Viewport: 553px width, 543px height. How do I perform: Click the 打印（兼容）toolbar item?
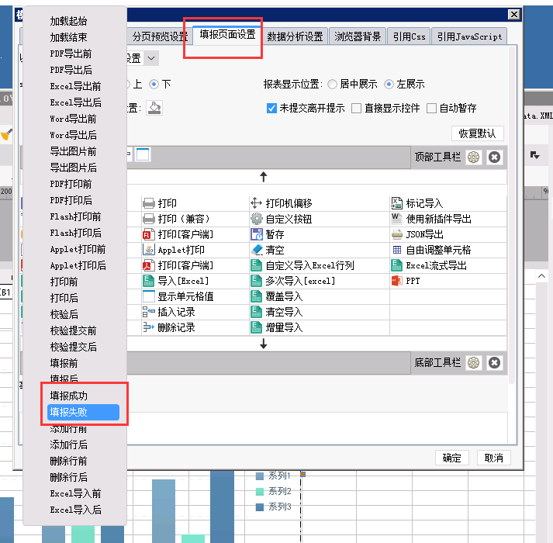pyautogui.click(x=176, y=219)
